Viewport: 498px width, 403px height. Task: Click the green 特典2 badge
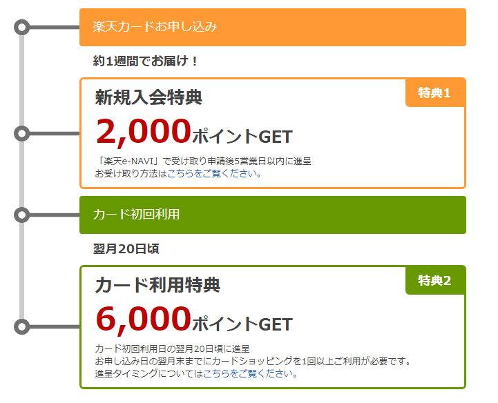click(x=434, y=281)
